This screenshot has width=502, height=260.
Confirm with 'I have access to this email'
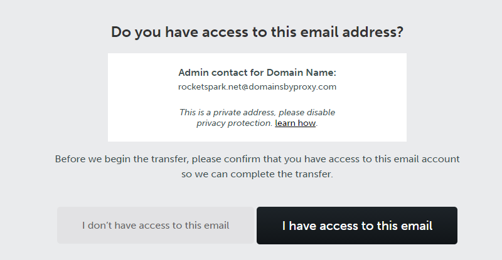coord(356,226)
